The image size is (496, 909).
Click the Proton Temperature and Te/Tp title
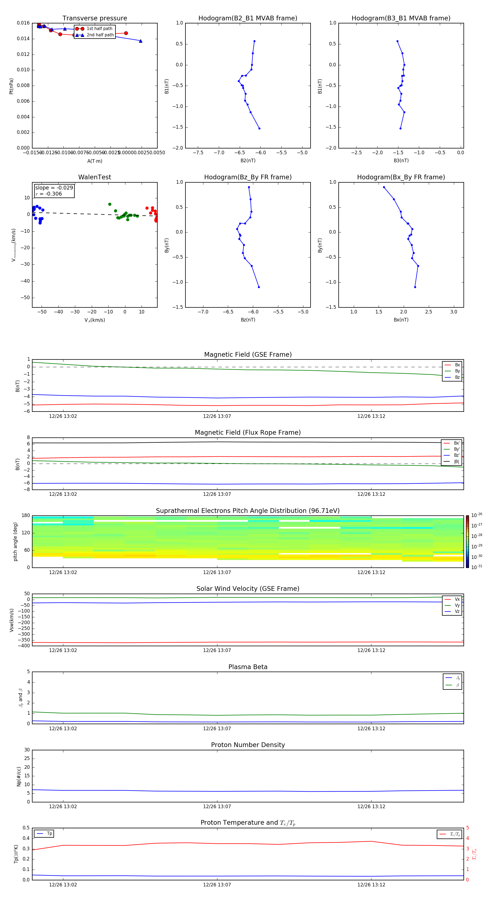(248, 823)
